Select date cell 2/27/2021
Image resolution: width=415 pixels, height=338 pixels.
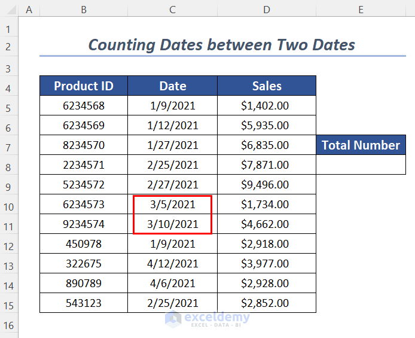172,184
